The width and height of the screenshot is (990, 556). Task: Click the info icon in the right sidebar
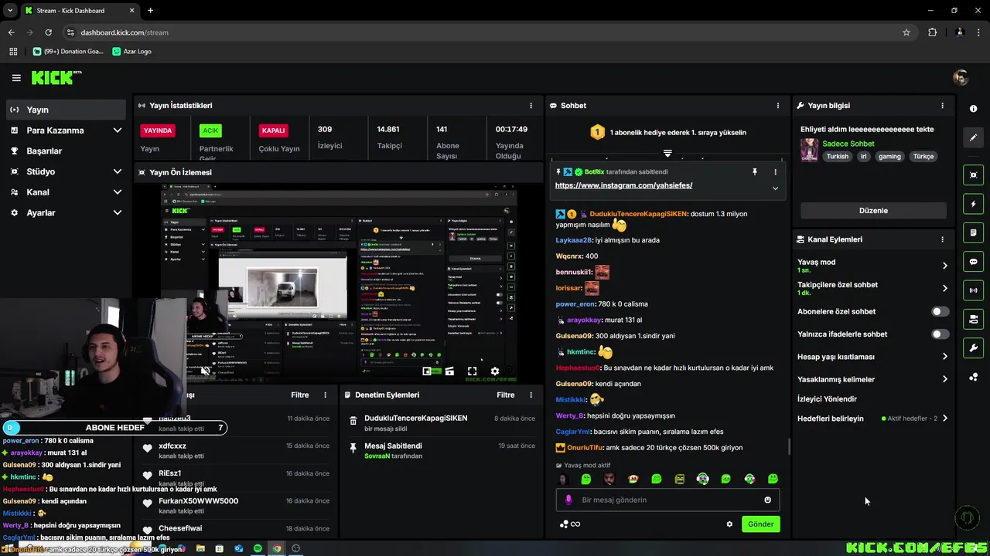point(973,109)
